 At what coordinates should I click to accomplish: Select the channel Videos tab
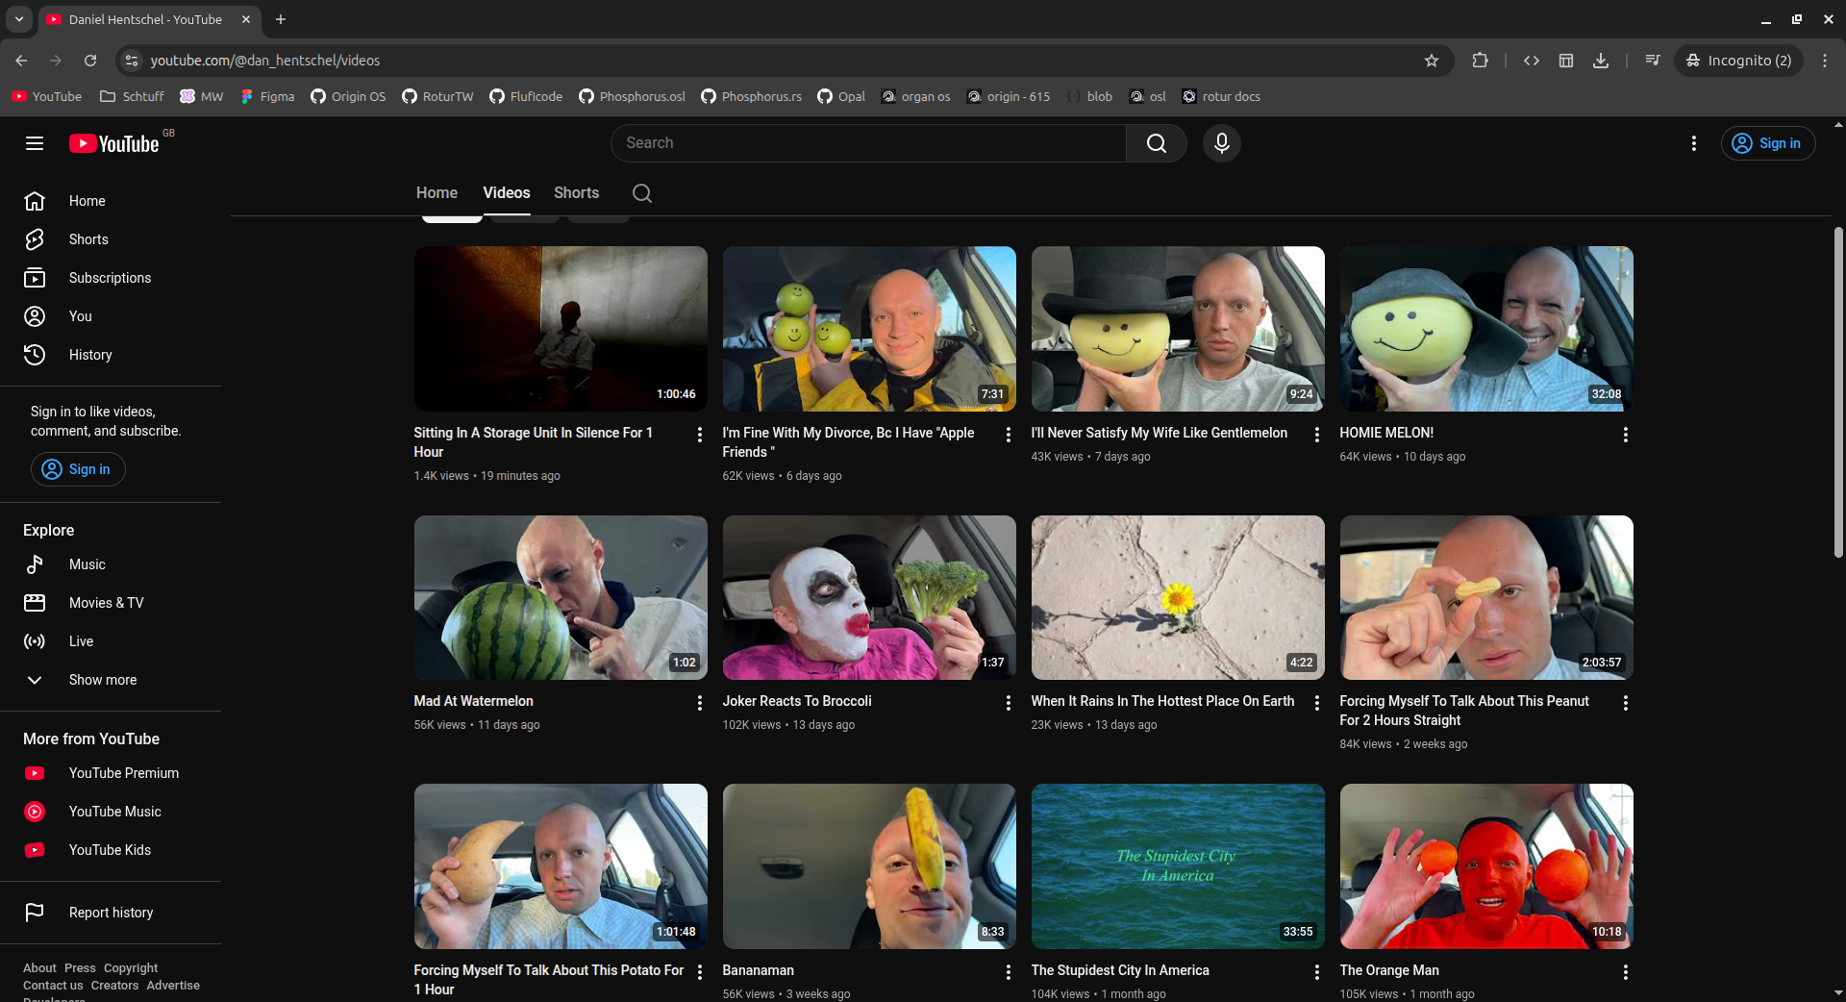click(507, 193)
